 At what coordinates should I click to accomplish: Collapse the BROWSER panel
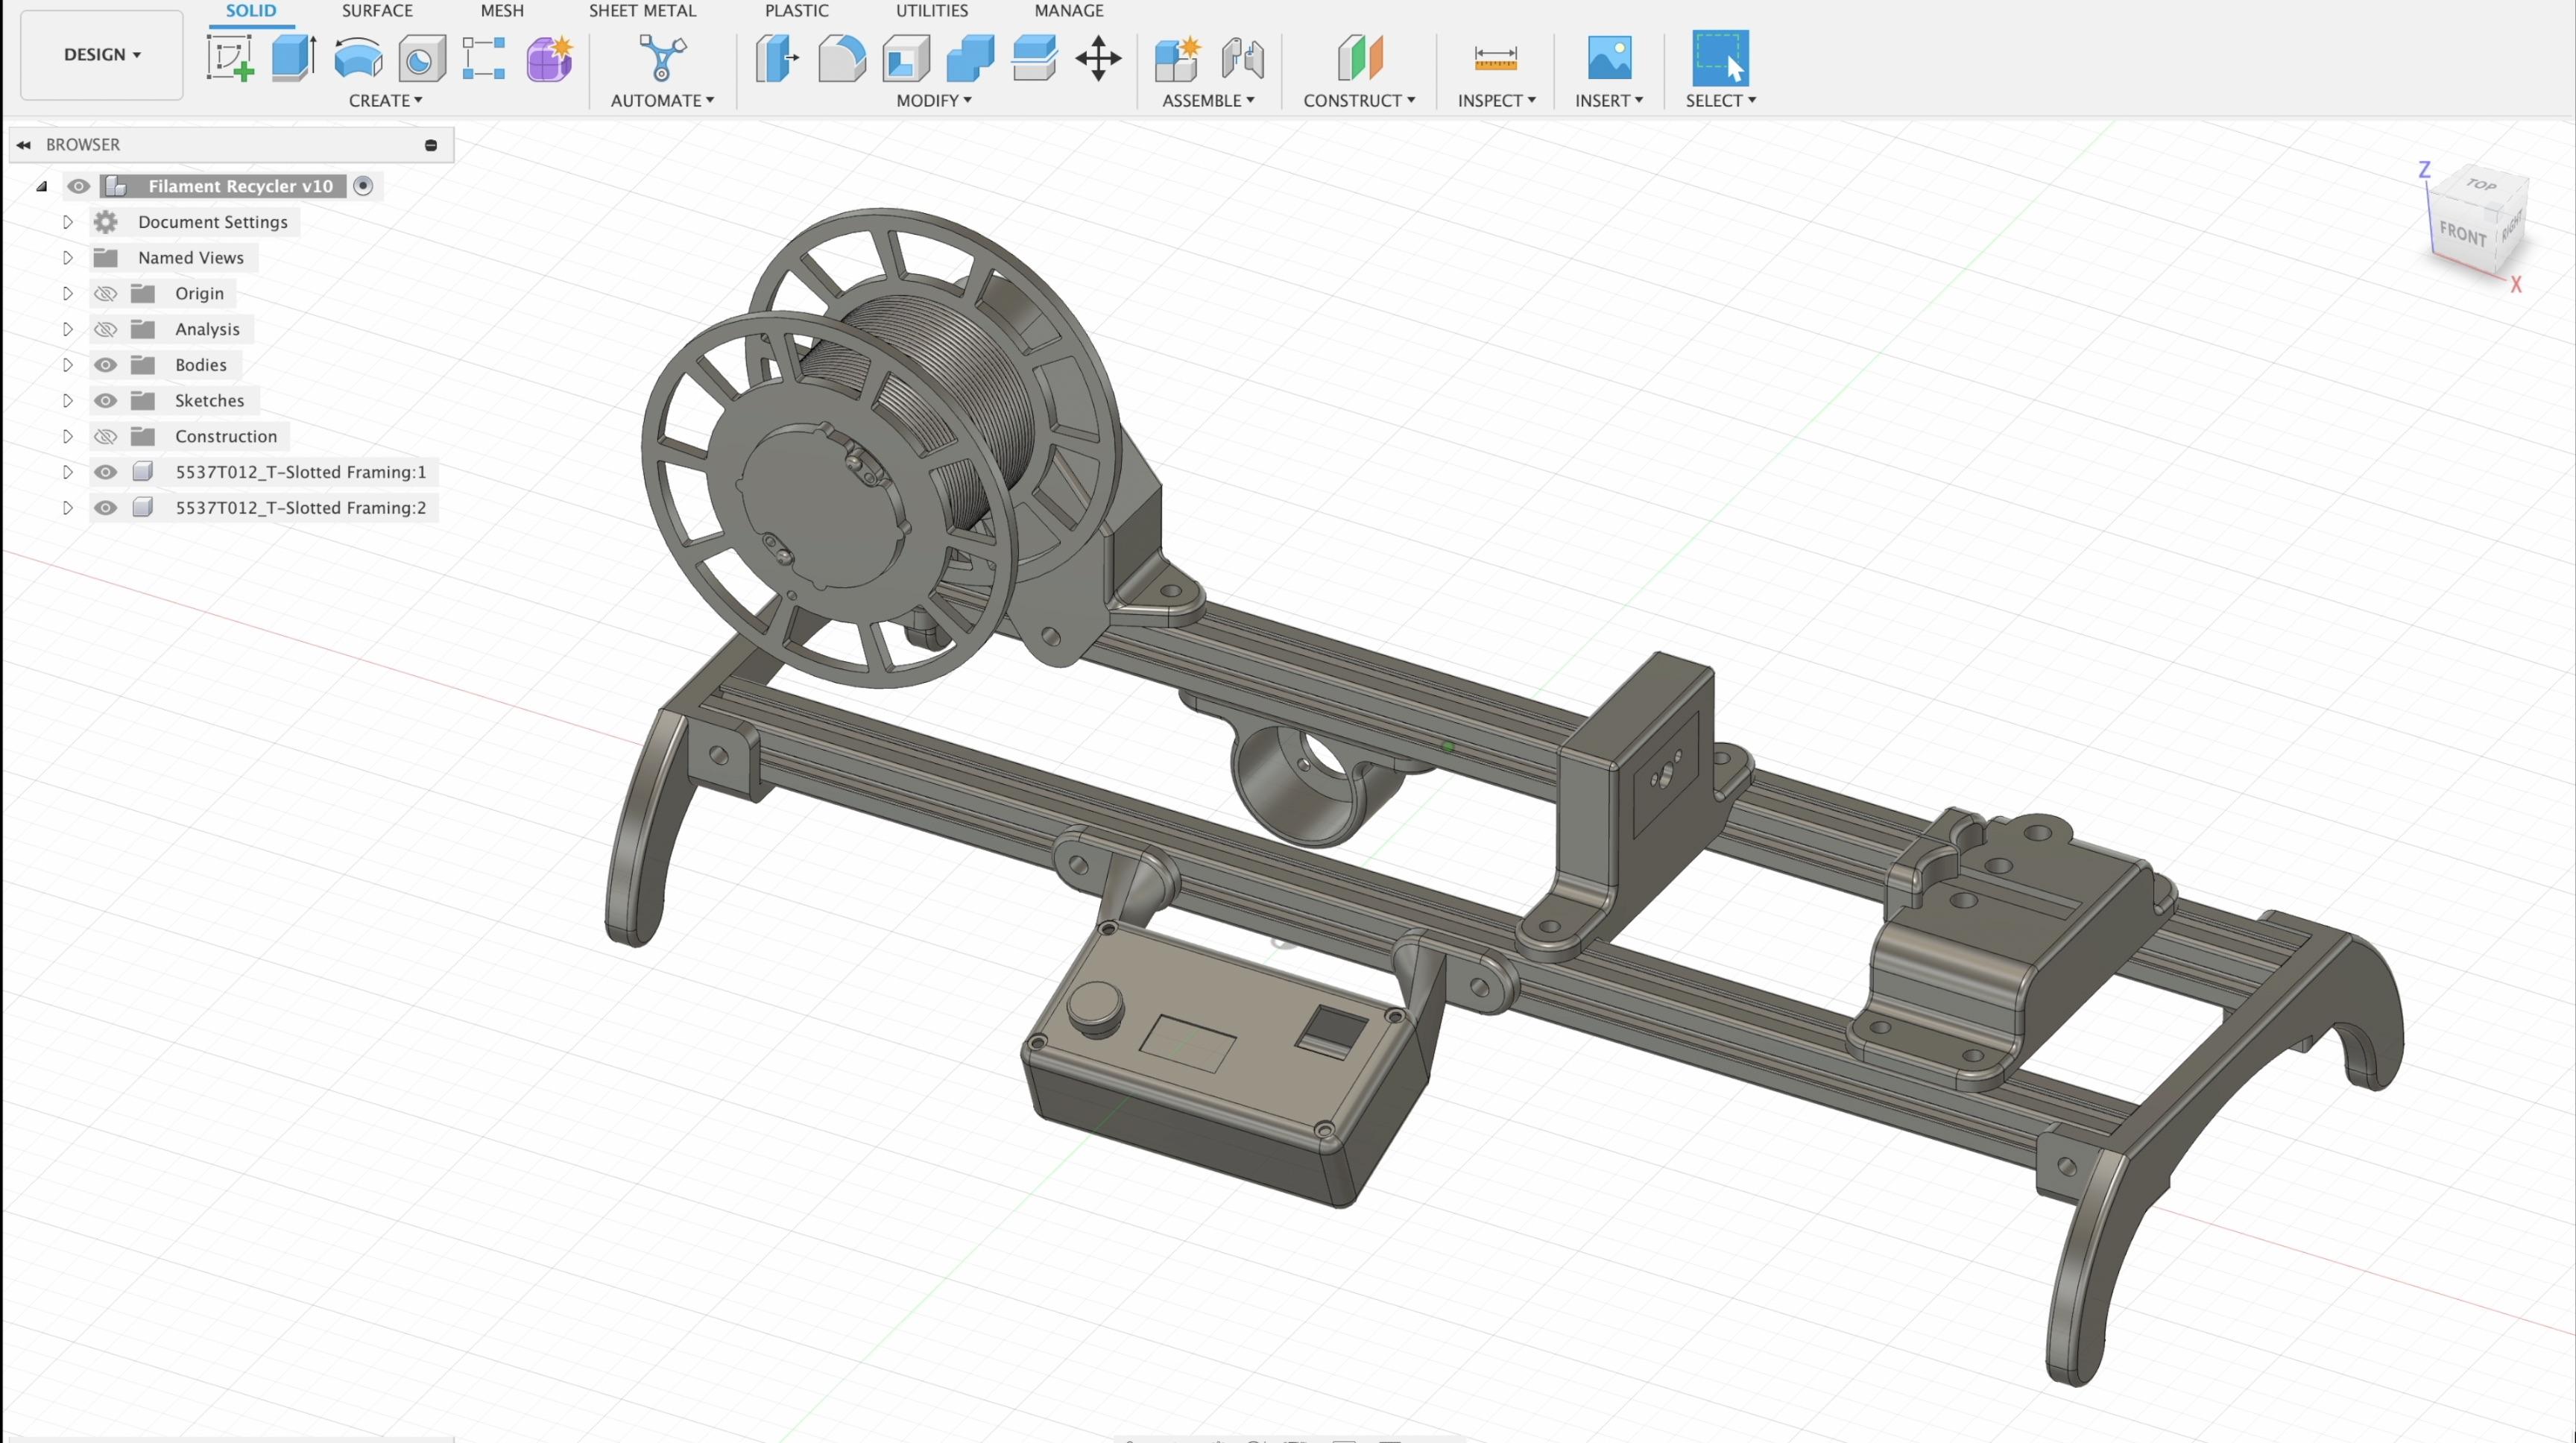point(24,144)
